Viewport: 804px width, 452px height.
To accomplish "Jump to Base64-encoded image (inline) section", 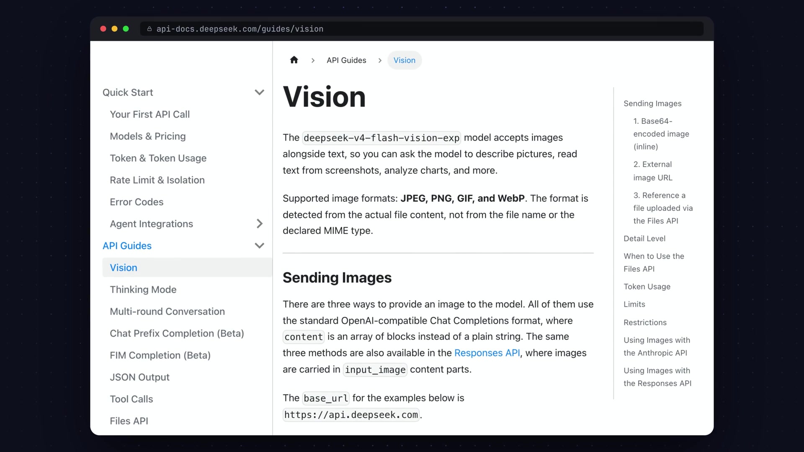I will tap(661, 134).
